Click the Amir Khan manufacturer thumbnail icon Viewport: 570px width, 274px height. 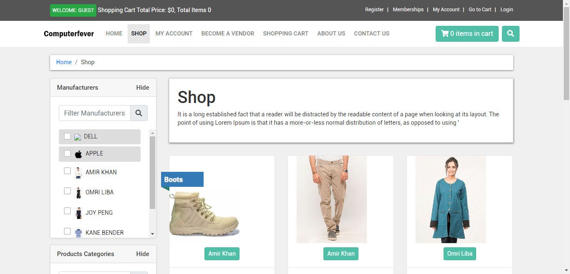pos(78,172)
